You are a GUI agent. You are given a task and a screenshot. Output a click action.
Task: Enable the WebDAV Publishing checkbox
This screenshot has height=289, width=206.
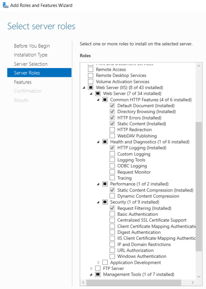112,136
